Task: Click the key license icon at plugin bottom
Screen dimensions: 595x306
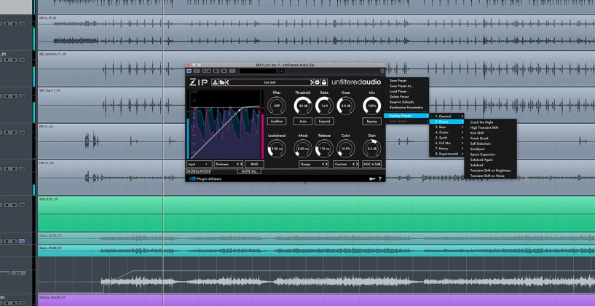Action: (371, 178)
